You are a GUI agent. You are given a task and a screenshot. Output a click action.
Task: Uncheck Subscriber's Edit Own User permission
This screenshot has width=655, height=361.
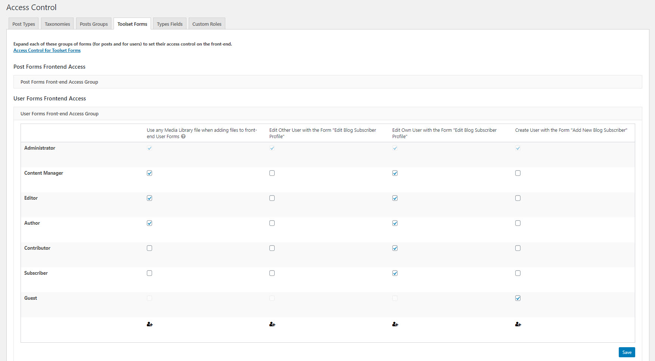point(395,273)
